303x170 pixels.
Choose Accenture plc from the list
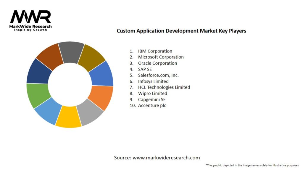(x=152, y=105)
